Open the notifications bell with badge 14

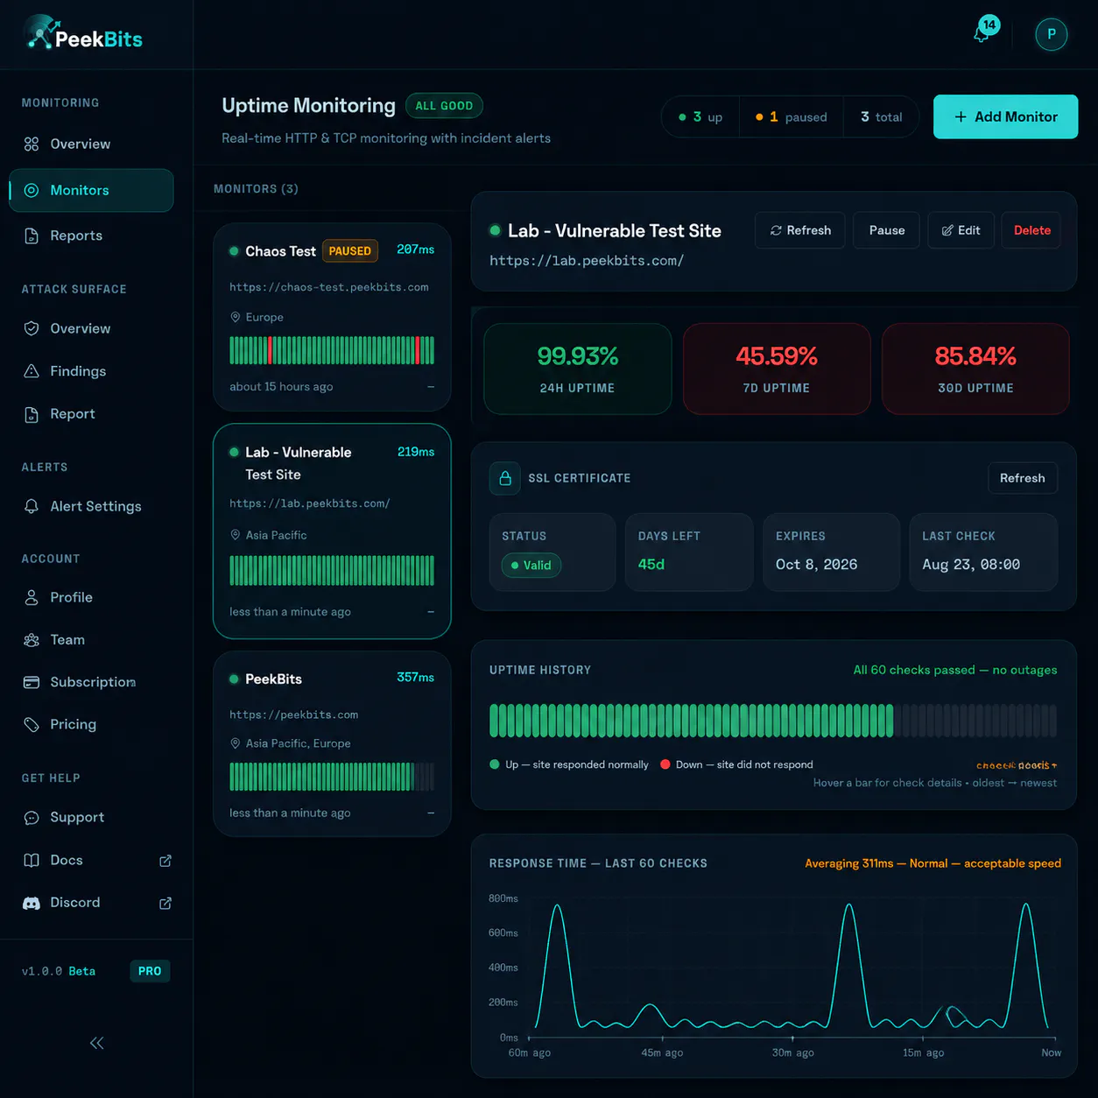(985, 32)
